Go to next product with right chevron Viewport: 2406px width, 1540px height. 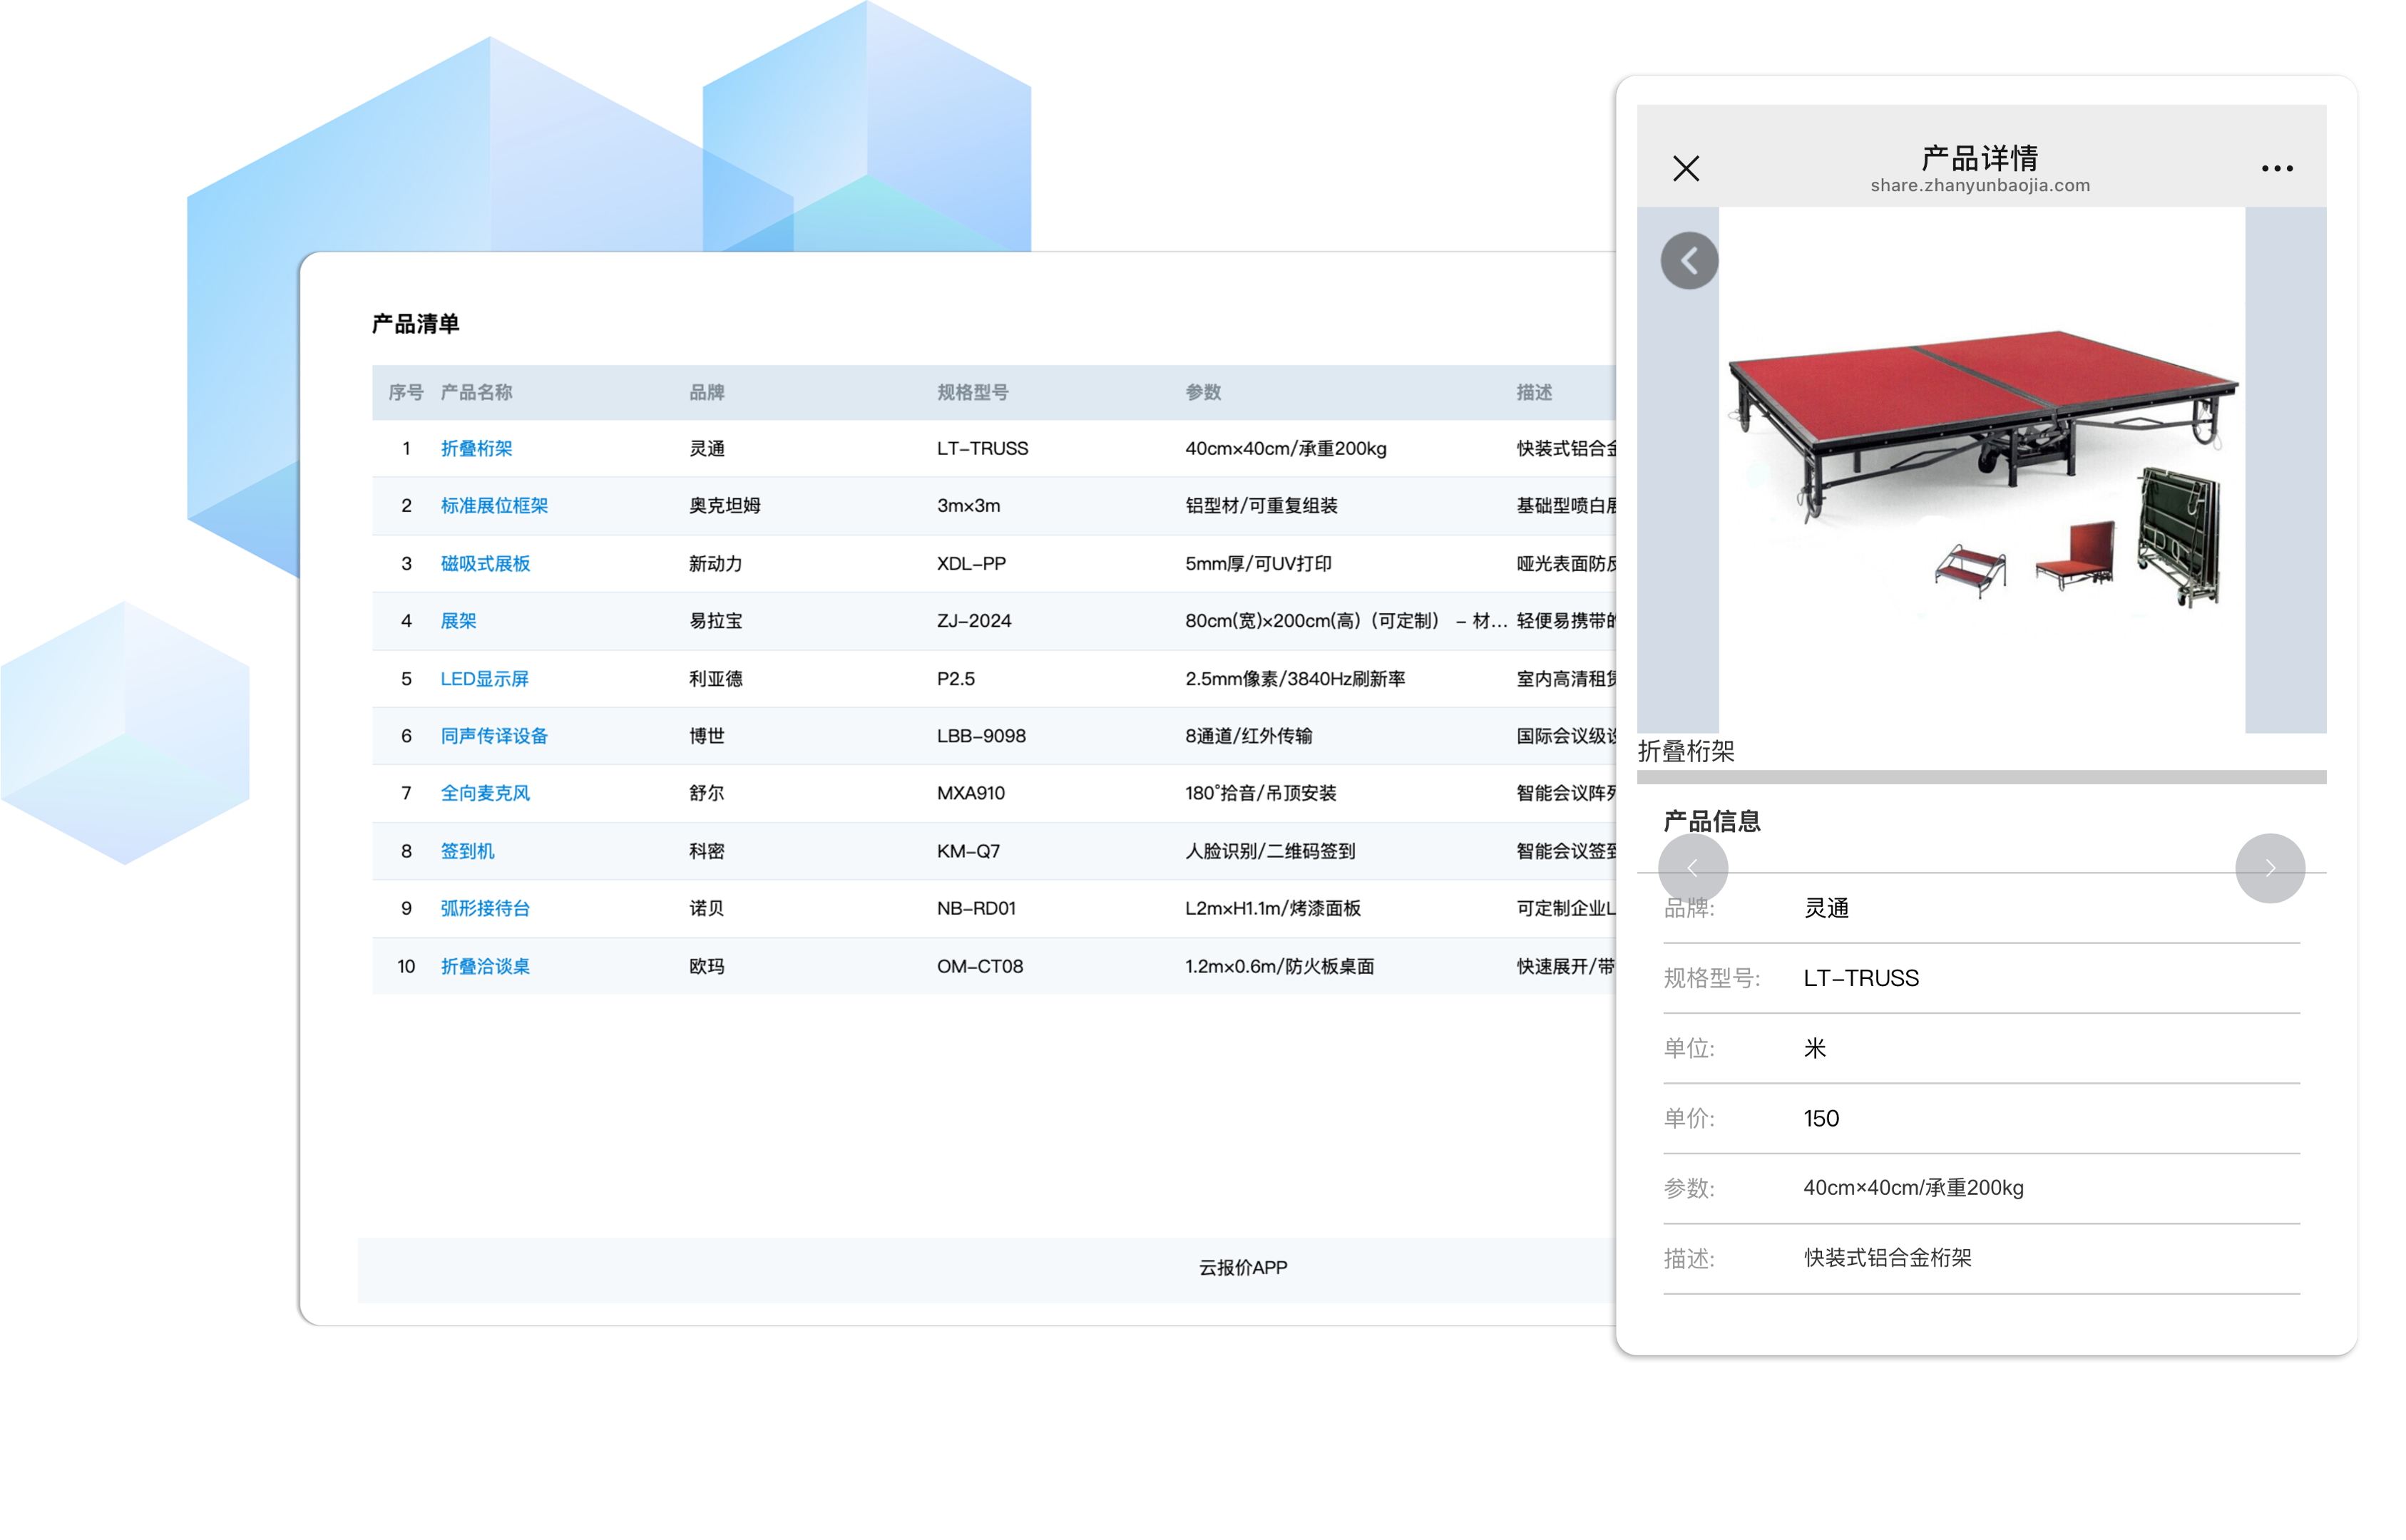2269,868
